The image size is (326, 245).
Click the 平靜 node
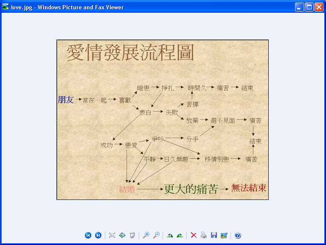coord(149,160)
